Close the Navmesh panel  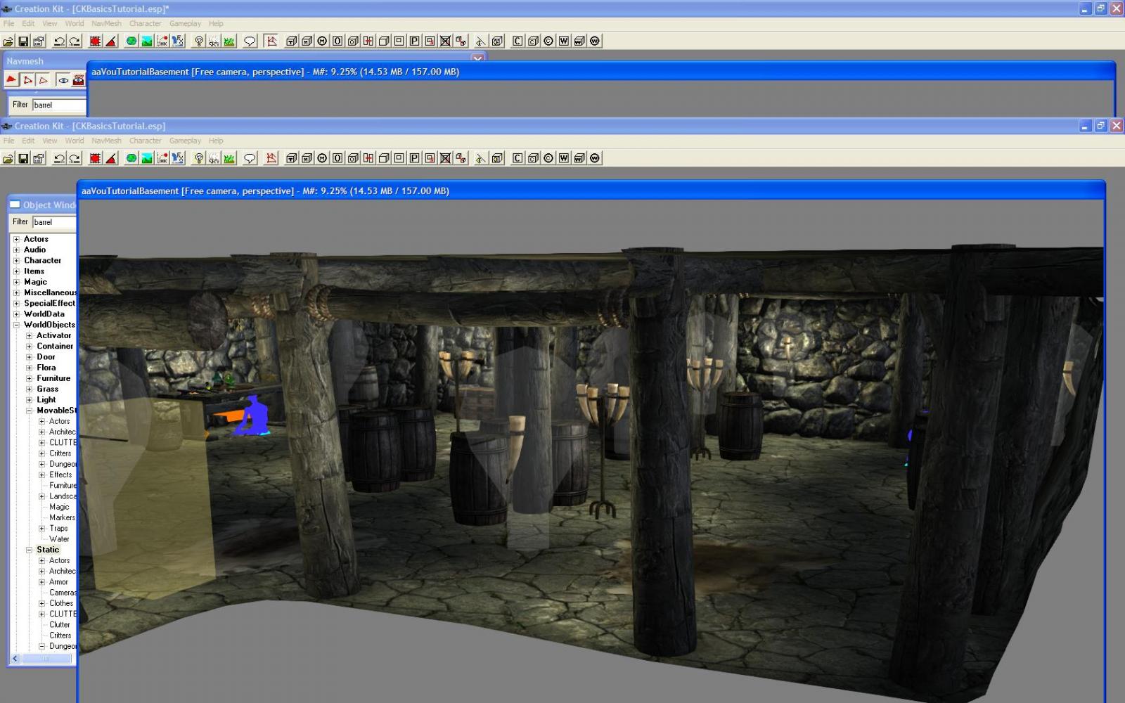pyautogui.click(x=478, y=58)
